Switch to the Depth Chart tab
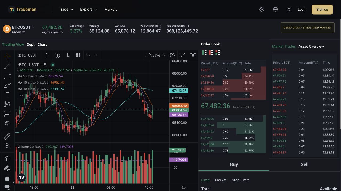The height and width of the screenshot is (191, 341). (37, 45)
